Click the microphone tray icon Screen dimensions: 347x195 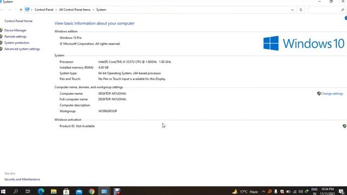point(276,192)
